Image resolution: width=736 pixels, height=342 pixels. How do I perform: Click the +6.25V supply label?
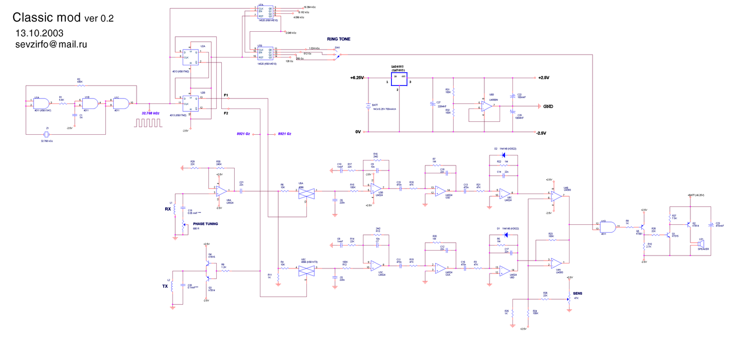pyautogui.click(x=357, y=78)
